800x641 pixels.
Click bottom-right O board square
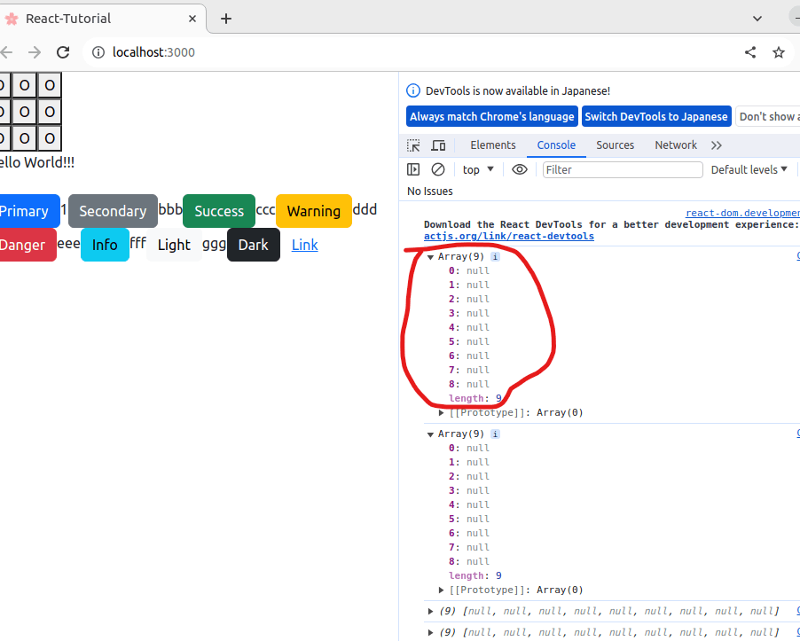50,138
